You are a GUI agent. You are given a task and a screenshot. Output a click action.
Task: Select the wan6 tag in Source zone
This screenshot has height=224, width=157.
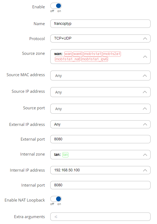pos(78,54)
